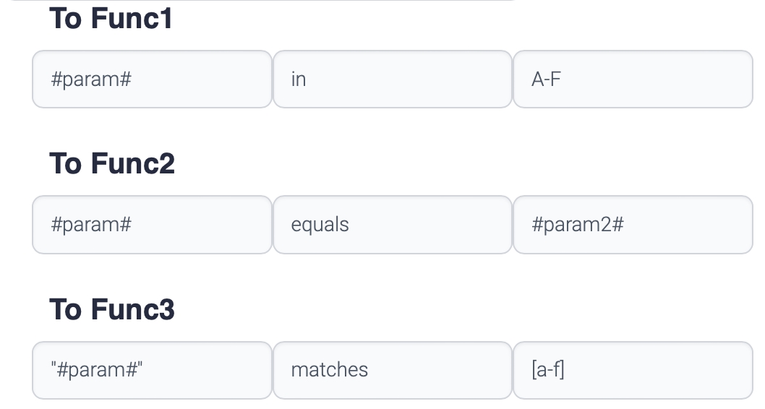
Task: Select the To Func3 heading
Action: 112,309
